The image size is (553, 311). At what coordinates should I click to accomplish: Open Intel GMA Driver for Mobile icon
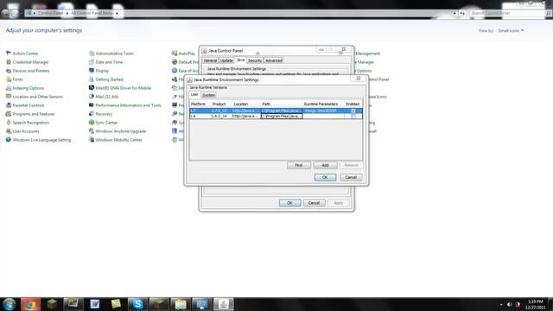[x=92, y=88]
